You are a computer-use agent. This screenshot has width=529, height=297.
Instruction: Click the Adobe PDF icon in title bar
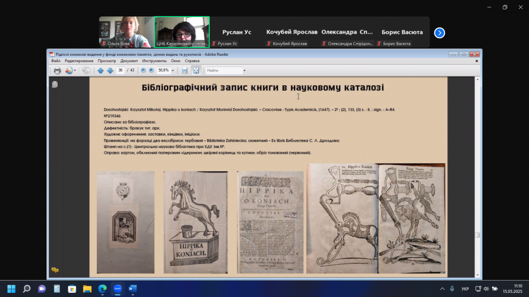point(52,54)
